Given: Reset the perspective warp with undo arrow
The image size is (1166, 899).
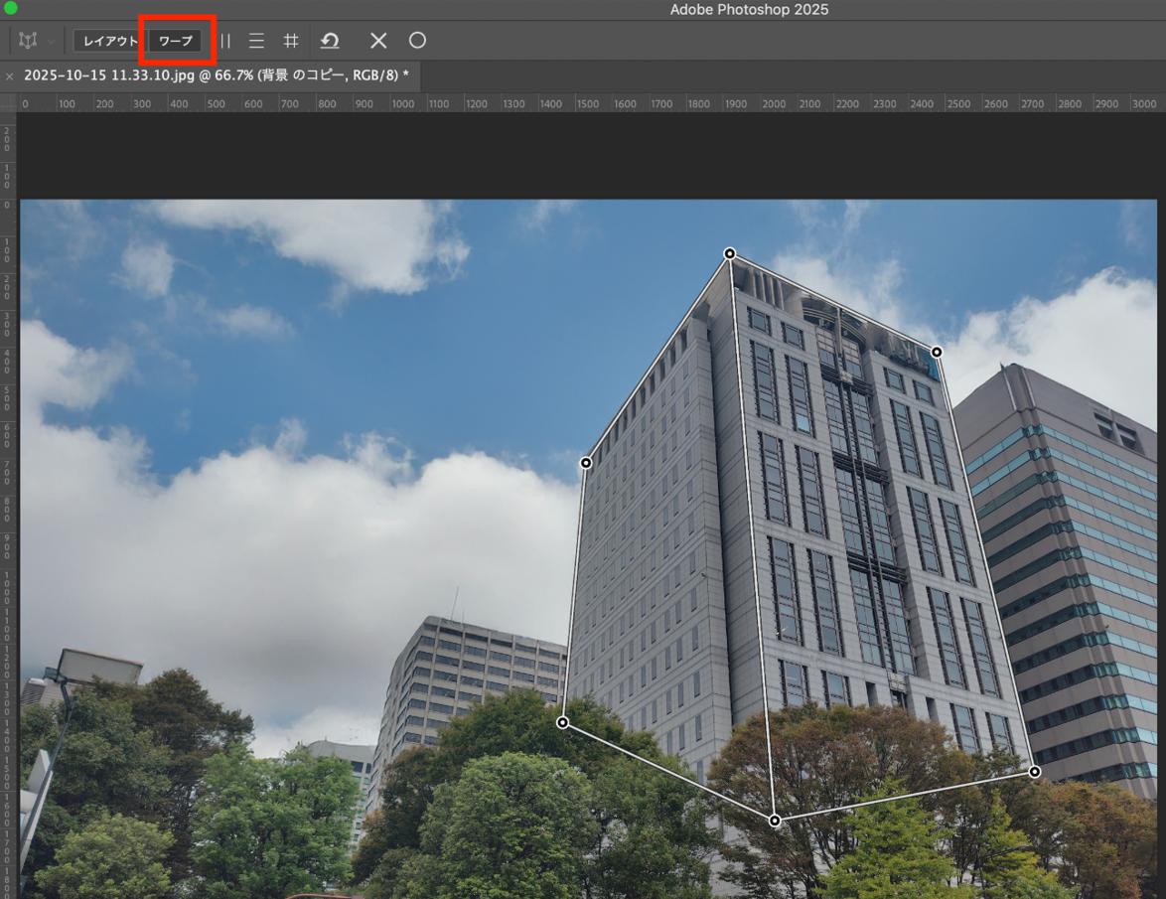Looking at the screenshot, I should click(330, 41).
